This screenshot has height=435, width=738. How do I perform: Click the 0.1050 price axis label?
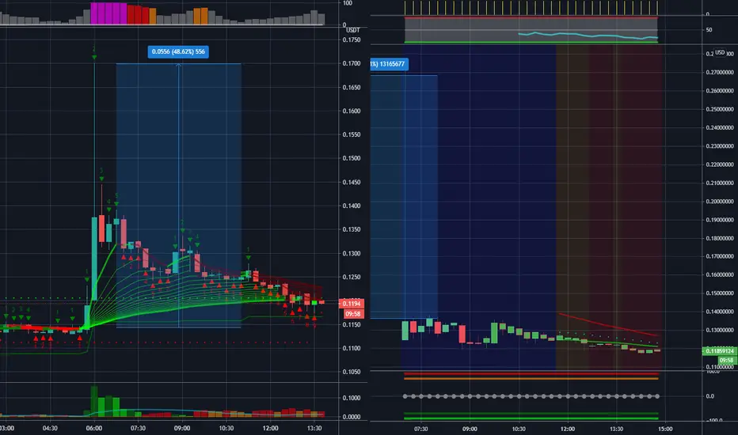tap(352, 372)
